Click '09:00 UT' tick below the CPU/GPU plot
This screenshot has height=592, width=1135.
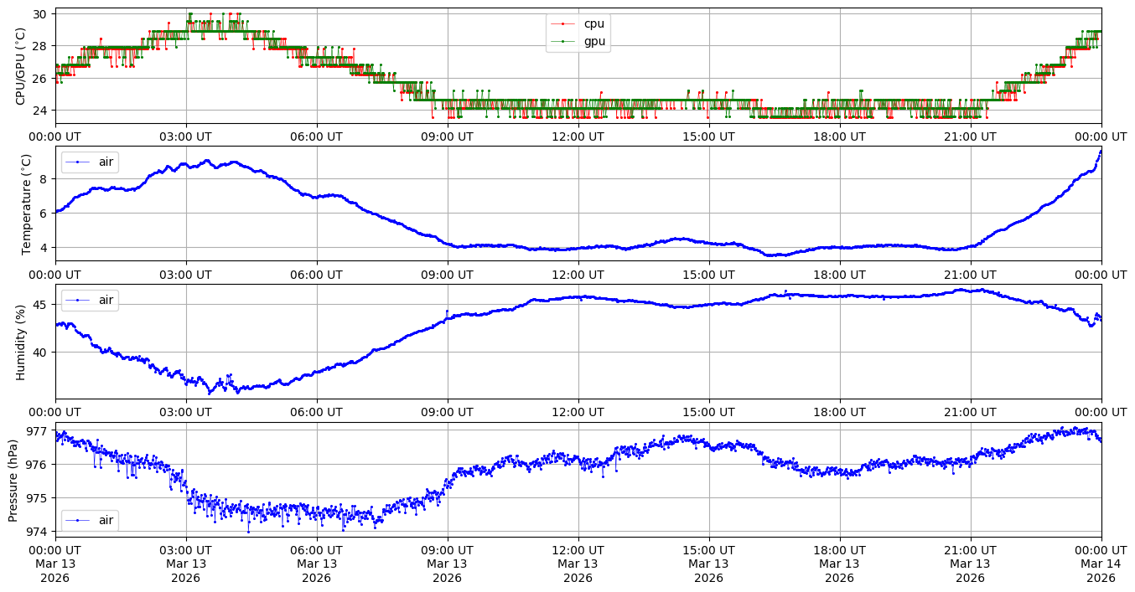(447, 136)
